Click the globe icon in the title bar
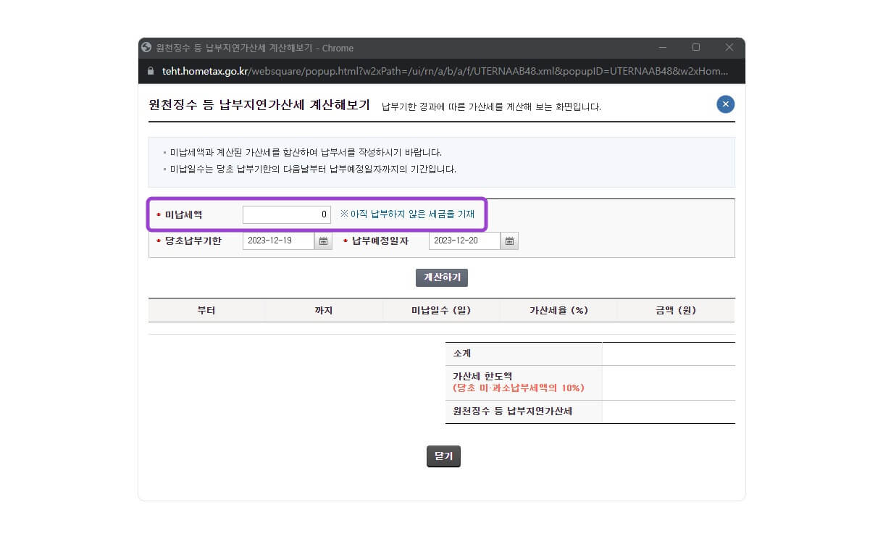883x539 pixels. (147, 48)
